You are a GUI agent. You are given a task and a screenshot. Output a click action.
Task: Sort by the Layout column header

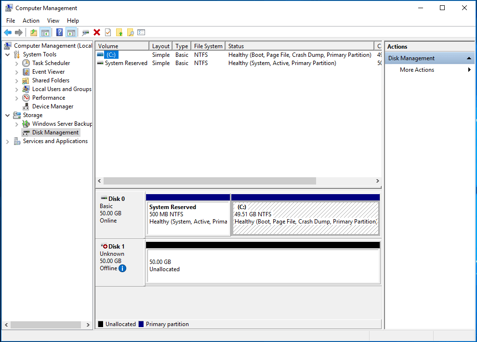pos(160,46)
